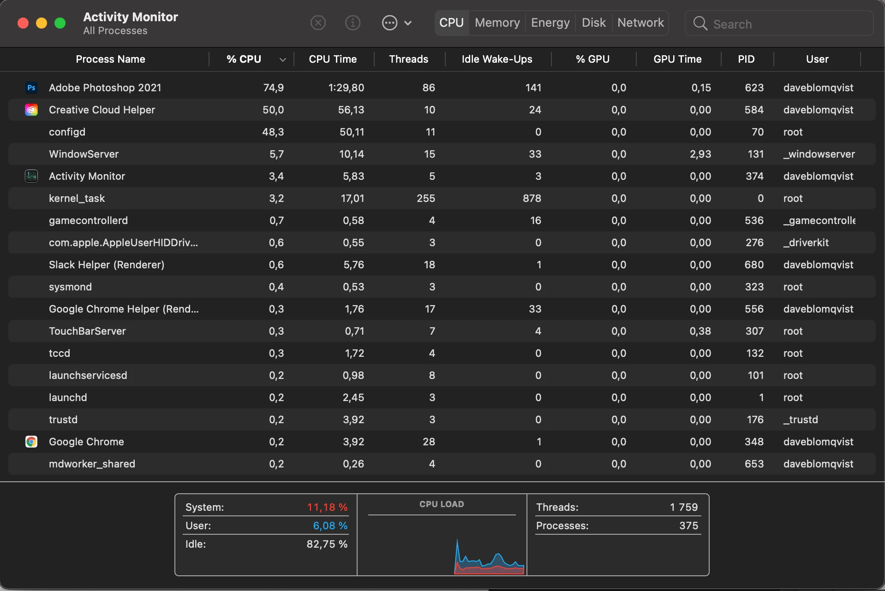Select the trustd process row
The width and height of the screenshot is (885, 591).
tap(442, 420)
